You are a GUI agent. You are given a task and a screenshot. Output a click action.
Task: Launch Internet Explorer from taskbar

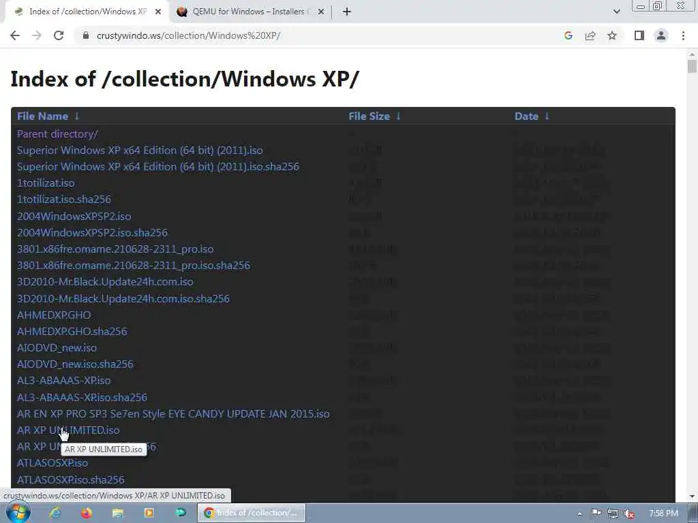[55, 513]
